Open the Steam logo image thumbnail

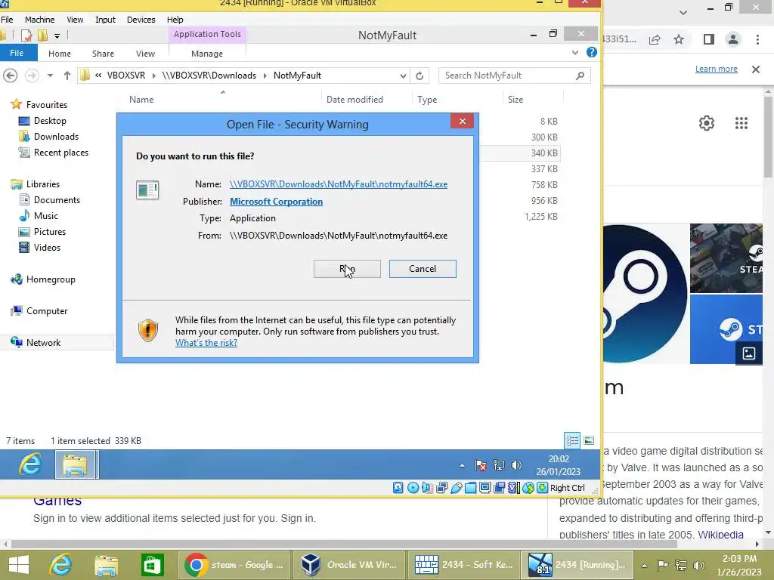point(646,294)
